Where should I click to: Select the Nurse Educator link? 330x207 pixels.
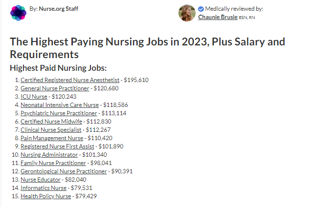pos(41,180)
